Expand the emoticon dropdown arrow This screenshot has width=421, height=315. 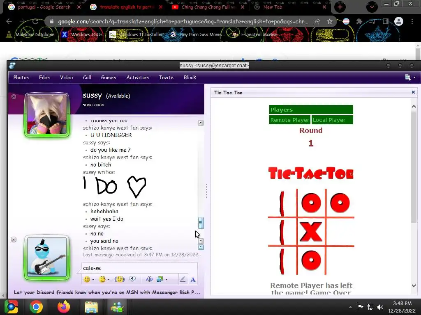93,280
